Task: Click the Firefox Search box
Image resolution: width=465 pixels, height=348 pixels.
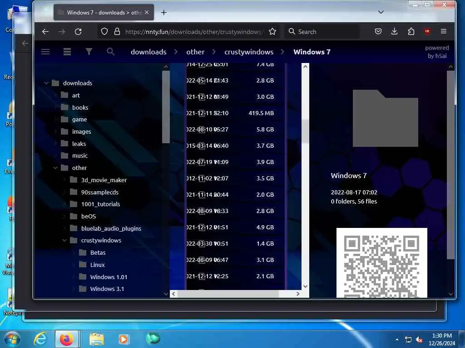Action: click(x=322, y=32)
